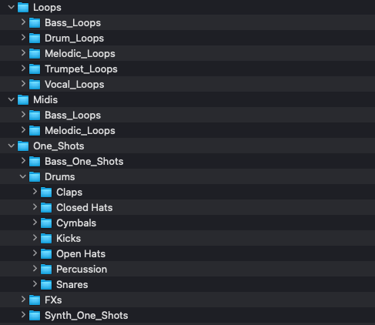Collapse the Midis folder chevron
375x325 pixels.
click(12, 99)
